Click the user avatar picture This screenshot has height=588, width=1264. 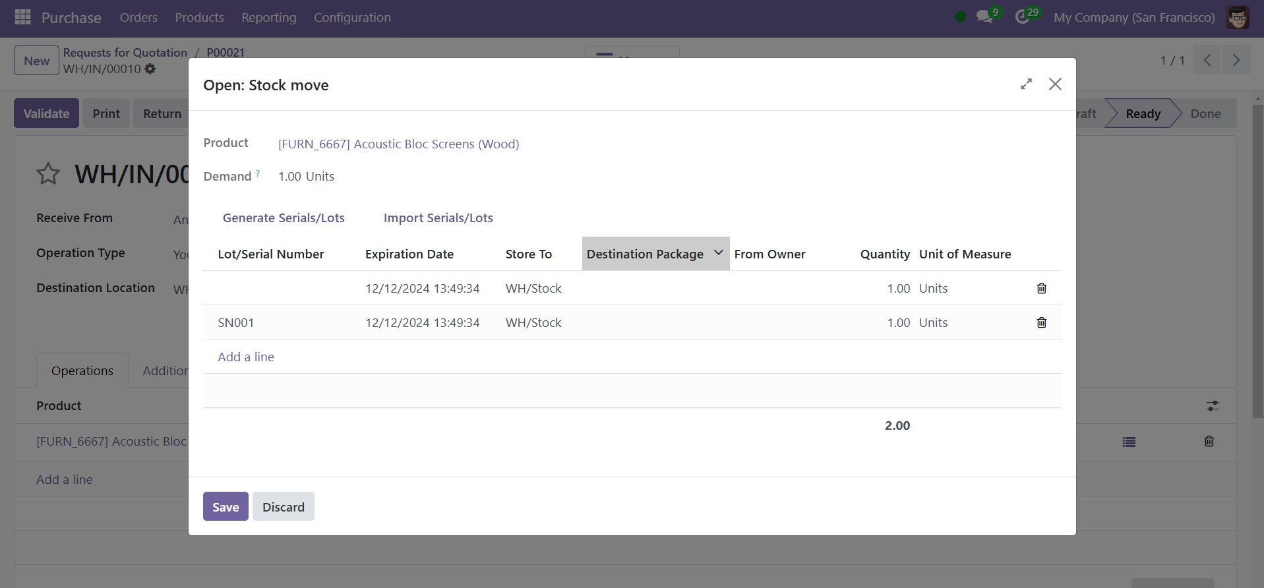1238,17
